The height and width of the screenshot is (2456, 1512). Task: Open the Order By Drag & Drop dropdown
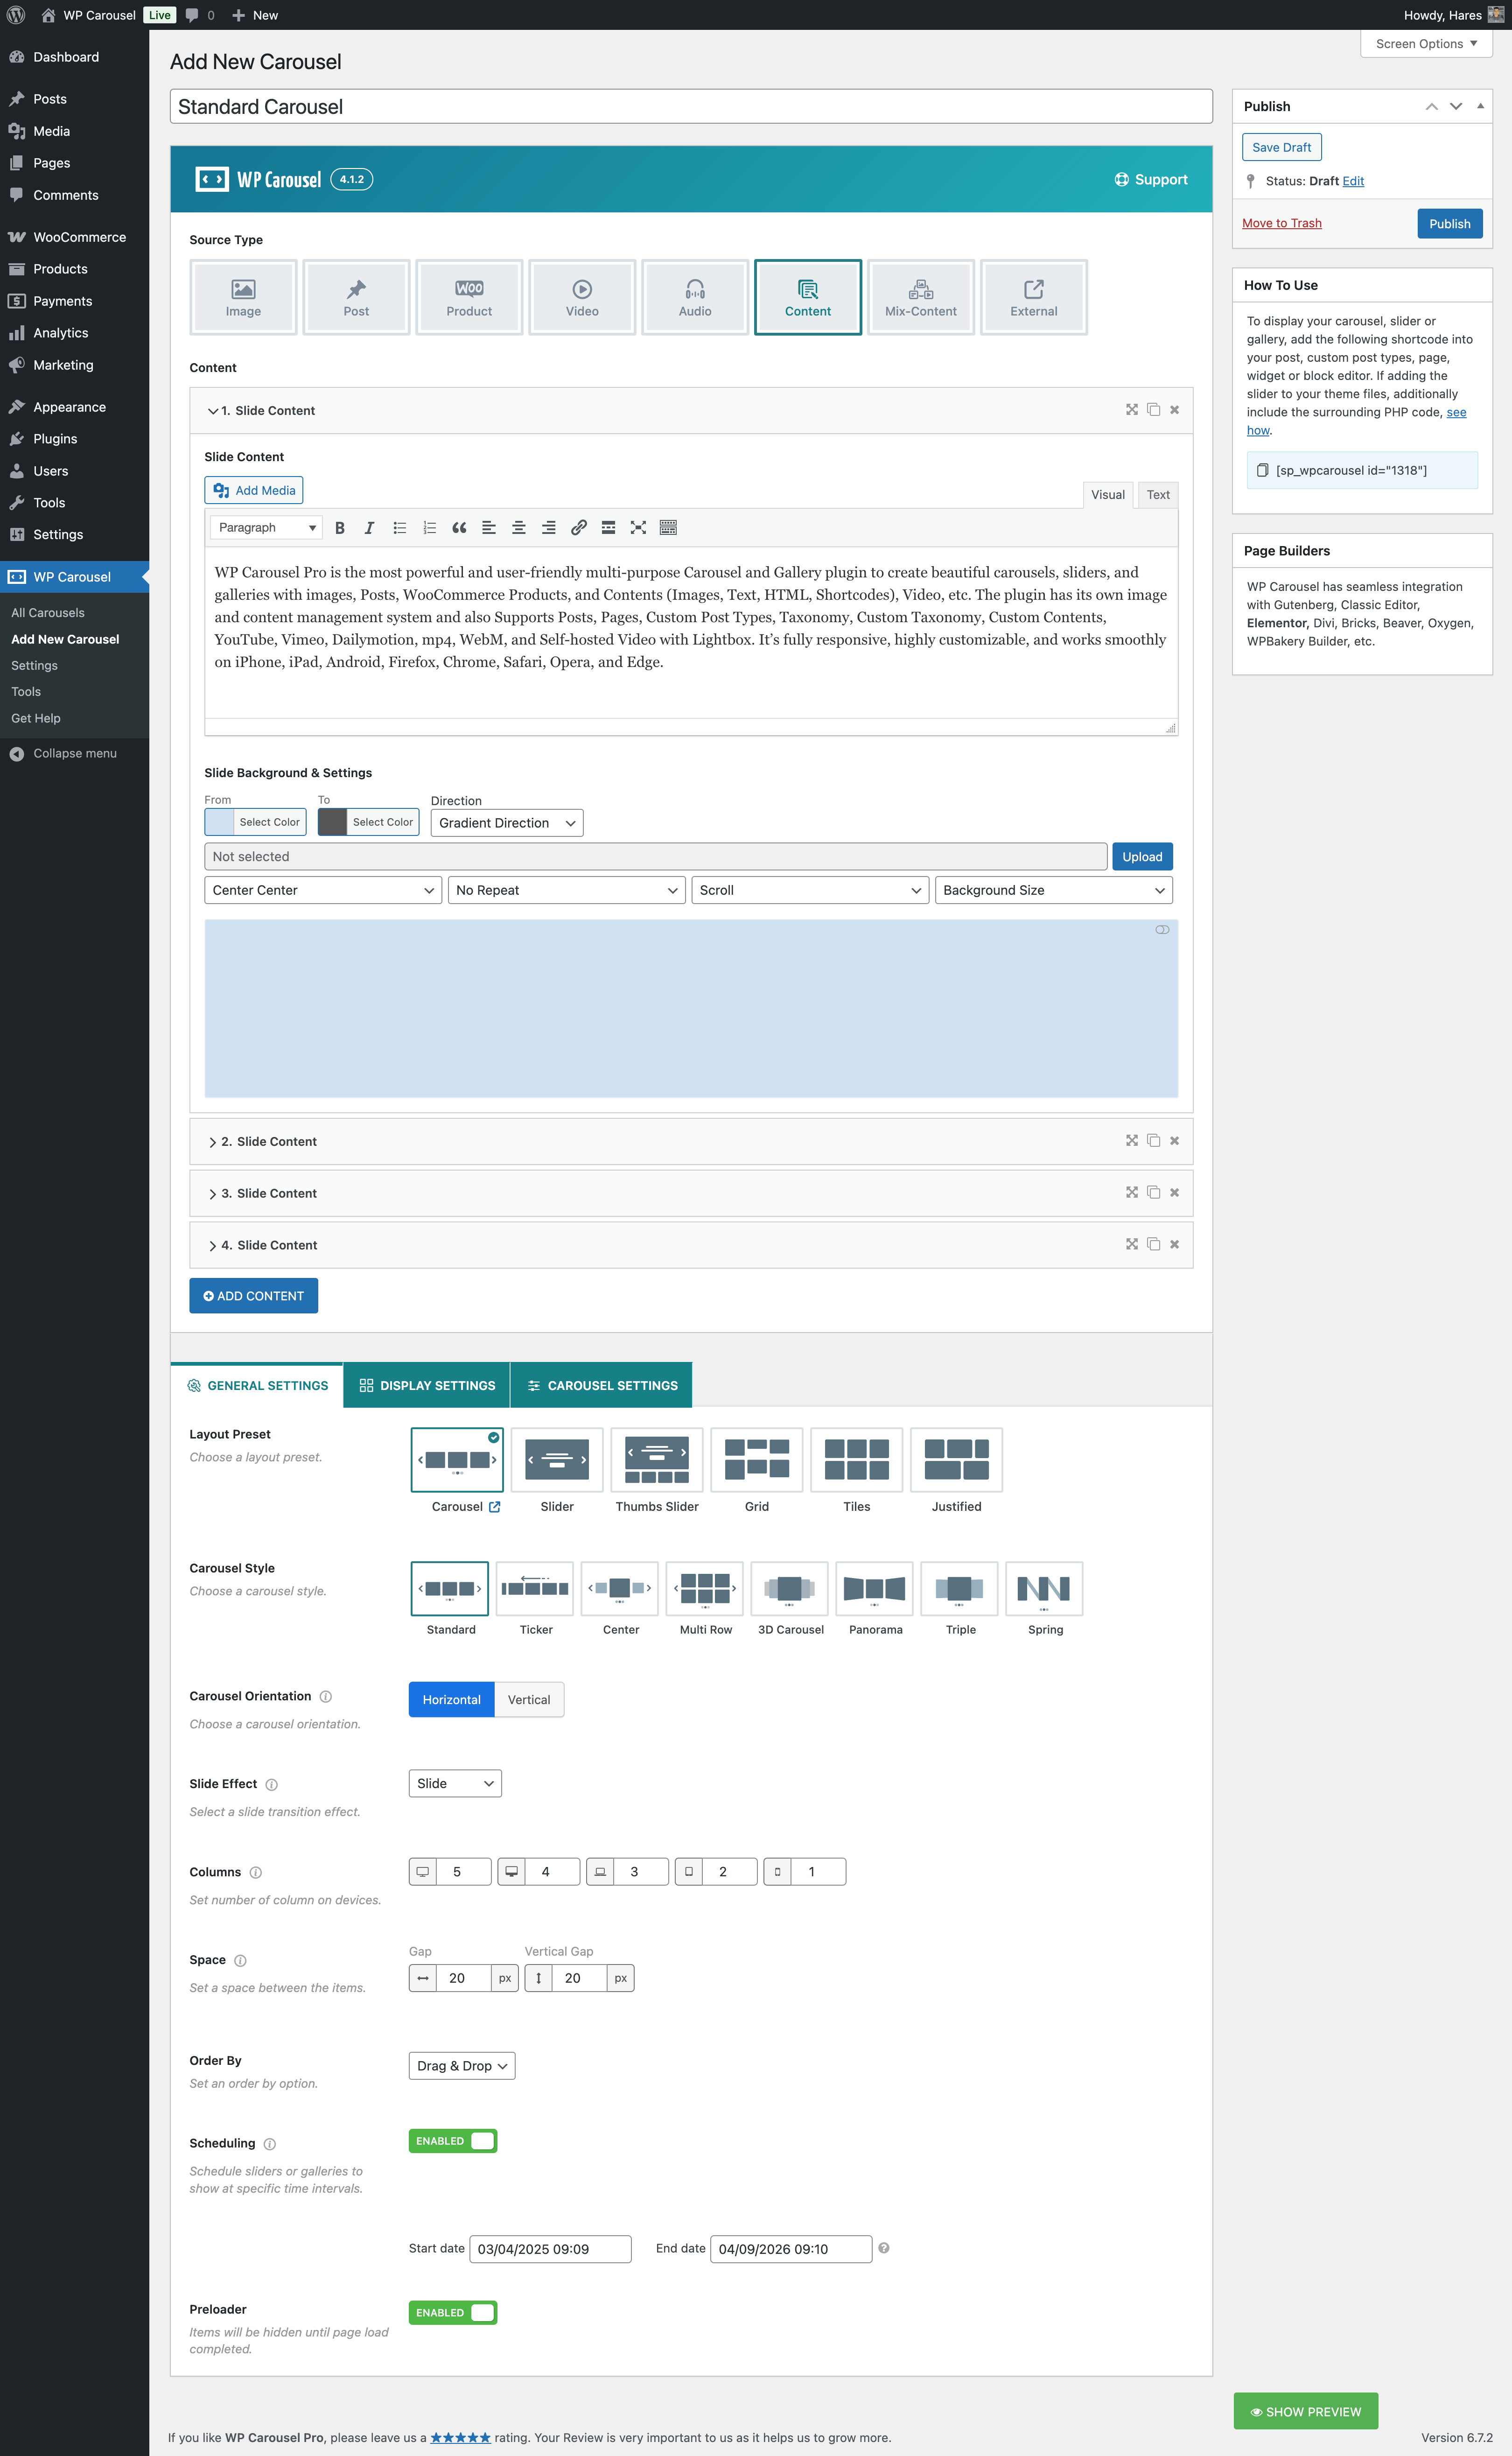coord(462,2066)
